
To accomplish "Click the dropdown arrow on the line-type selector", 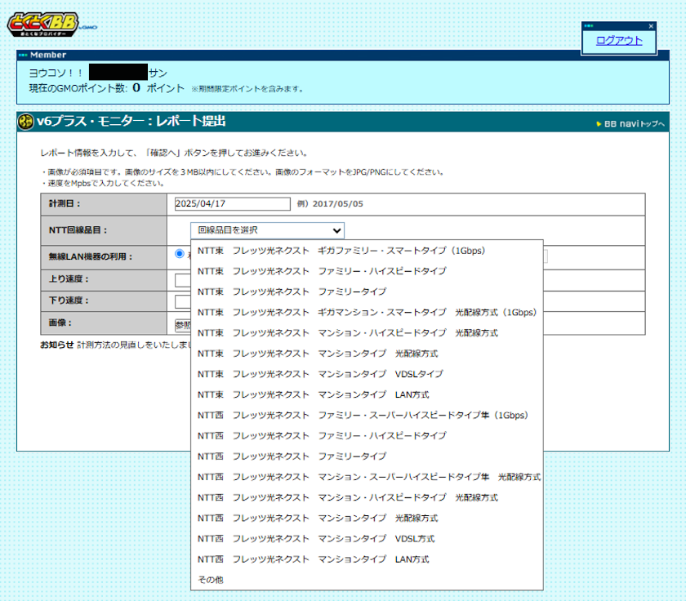I will 336,230.
